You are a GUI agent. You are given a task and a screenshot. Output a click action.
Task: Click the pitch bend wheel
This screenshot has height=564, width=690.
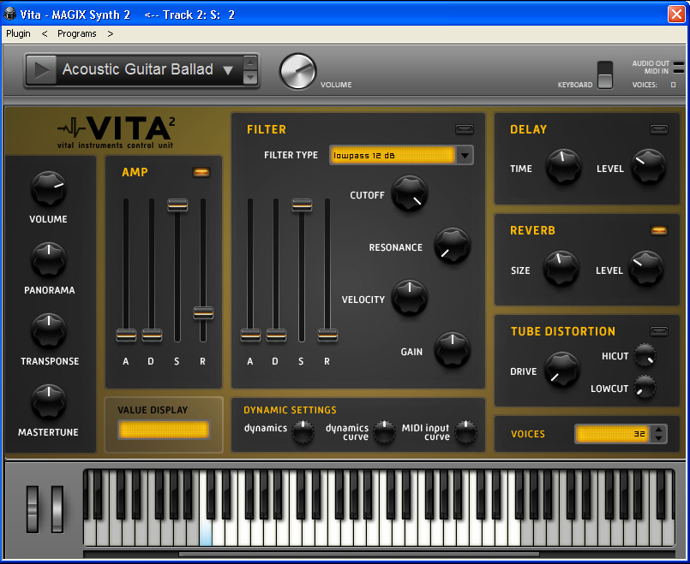tap(33, 509)
